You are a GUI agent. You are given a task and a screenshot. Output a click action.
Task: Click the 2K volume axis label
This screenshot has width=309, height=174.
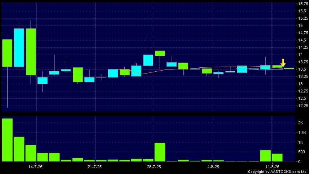pyautogui.click(x=301, y=123)
